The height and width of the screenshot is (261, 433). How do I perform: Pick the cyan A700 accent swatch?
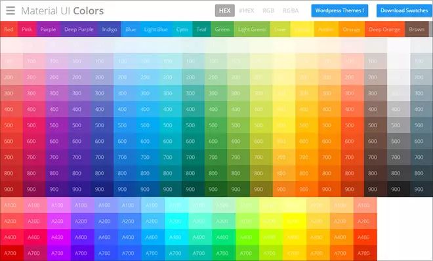point(176,253)
